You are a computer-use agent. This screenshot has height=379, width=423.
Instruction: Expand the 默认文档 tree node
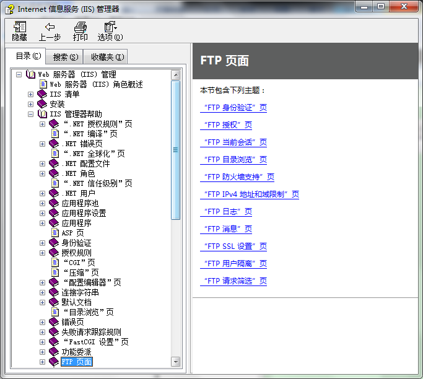[42, 302]
